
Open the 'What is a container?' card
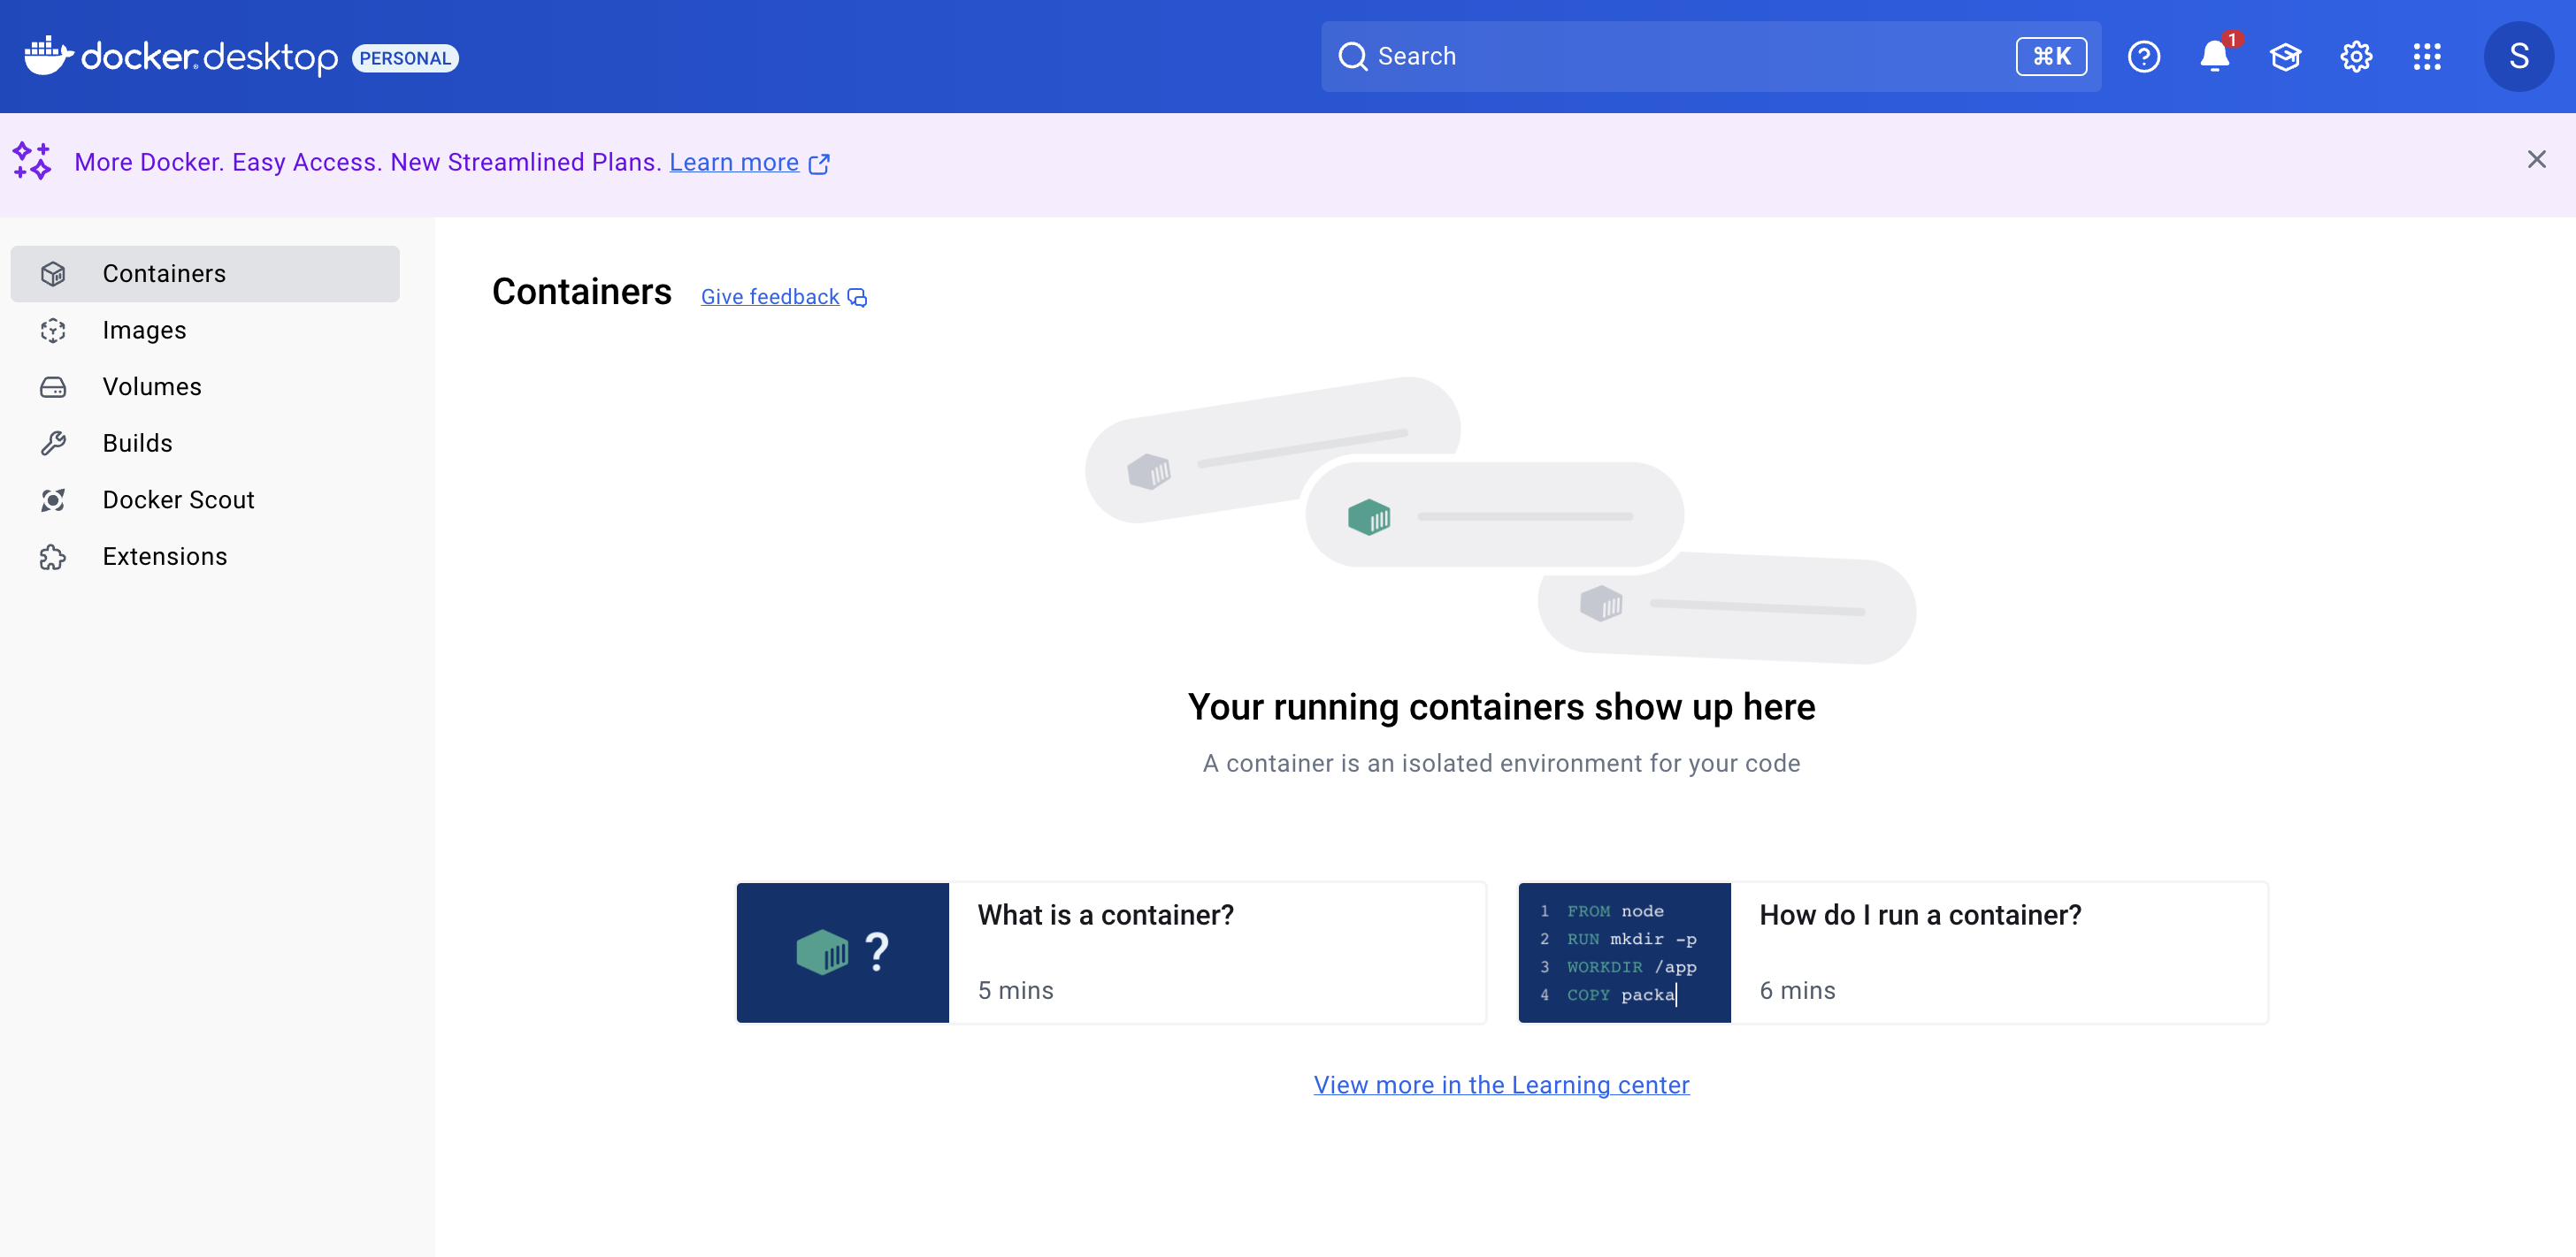(1111, 952)
